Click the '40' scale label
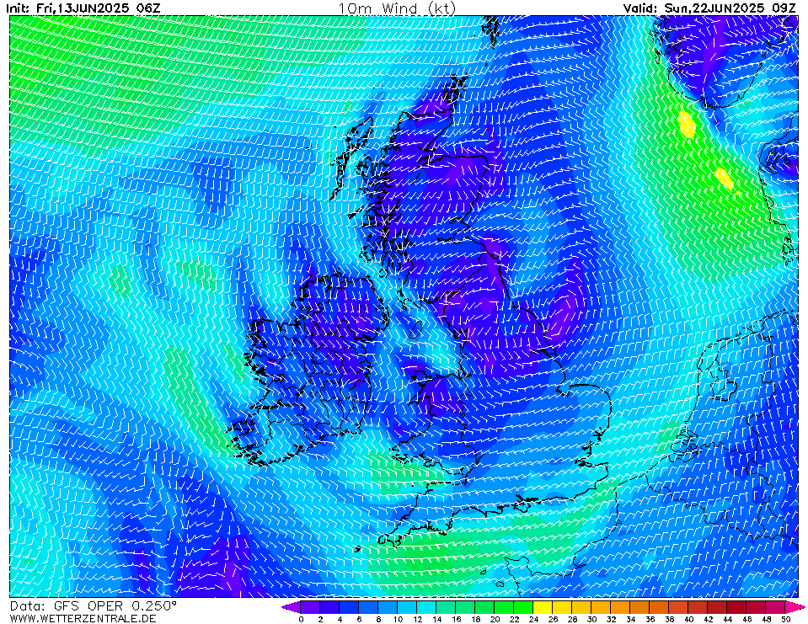This screenshot has height=624, width=808. pos(688,619)
